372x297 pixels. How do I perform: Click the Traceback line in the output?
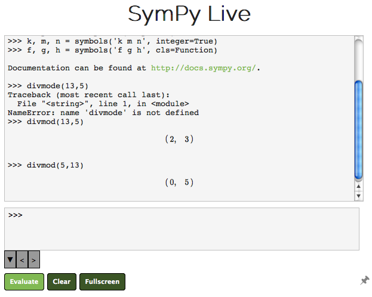89,95
